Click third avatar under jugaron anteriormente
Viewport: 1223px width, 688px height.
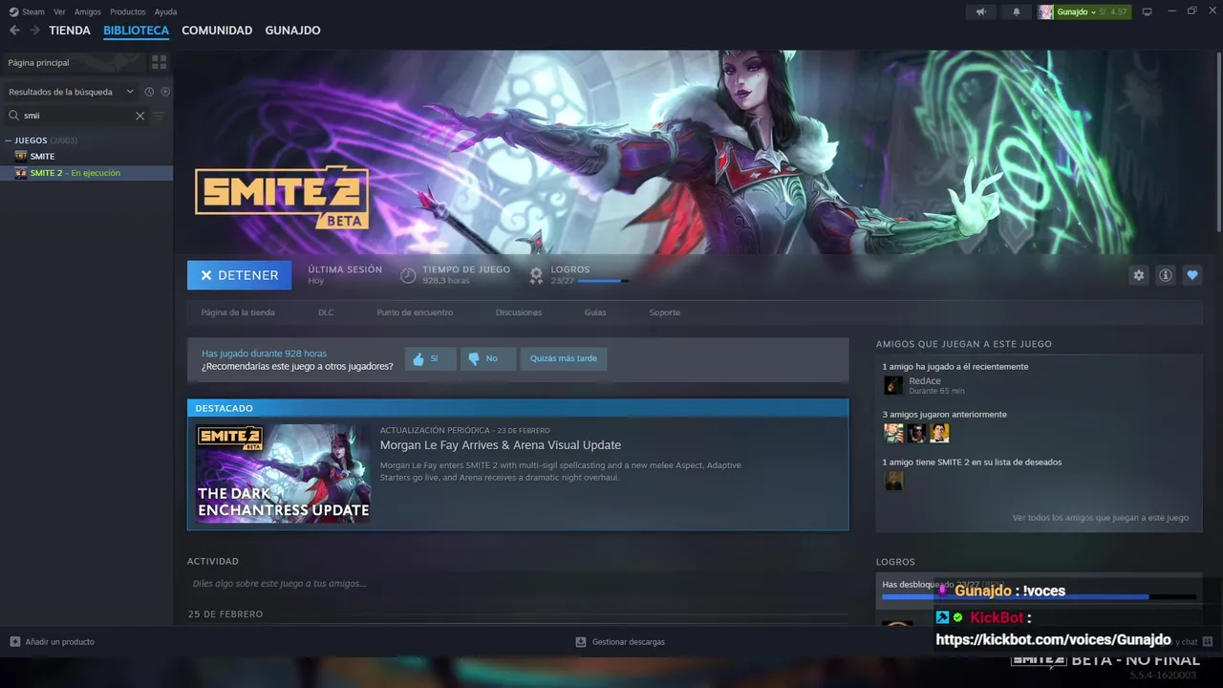pyautogui.click(x=939, y=433)
